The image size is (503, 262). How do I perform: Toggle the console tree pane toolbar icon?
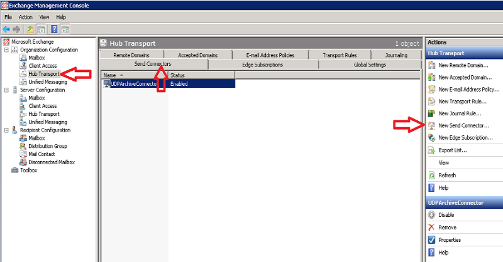coord(41,29)
